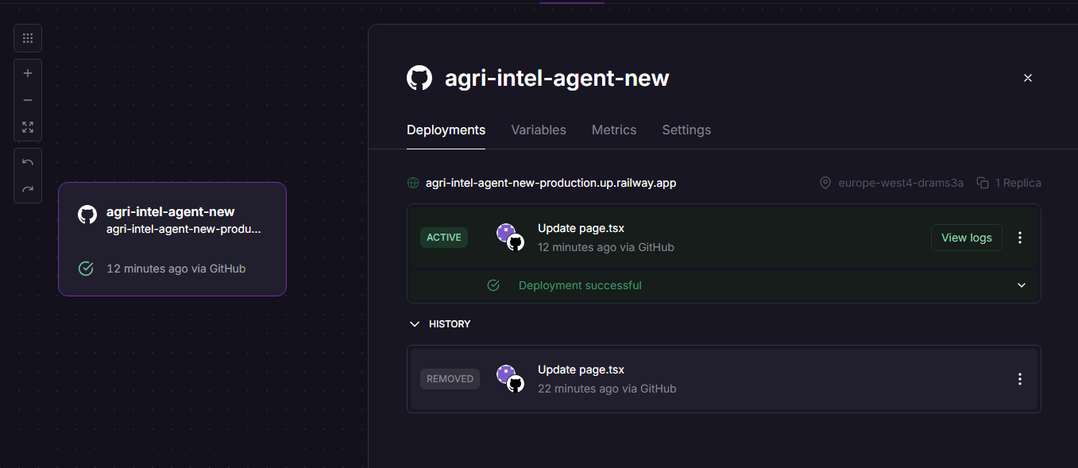Open the three-dot menu for the active deployment
Viewport: 1078px width, 468px height.
point(1021,238)
